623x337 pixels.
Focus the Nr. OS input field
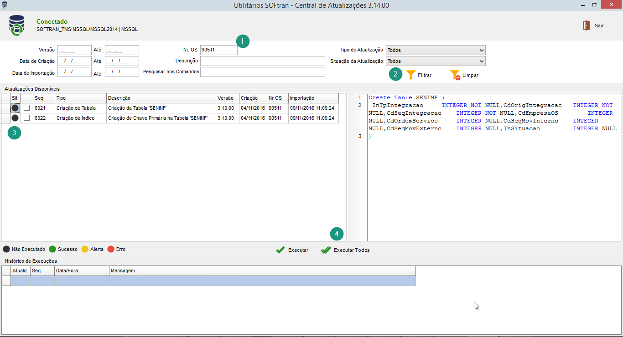click(x=218, y=50)
